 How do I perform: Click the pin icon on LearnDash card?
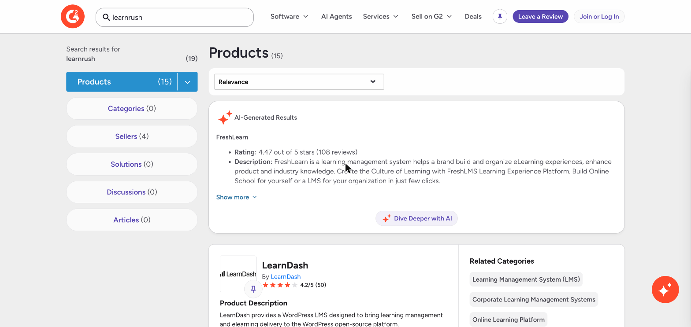[253, 289]
